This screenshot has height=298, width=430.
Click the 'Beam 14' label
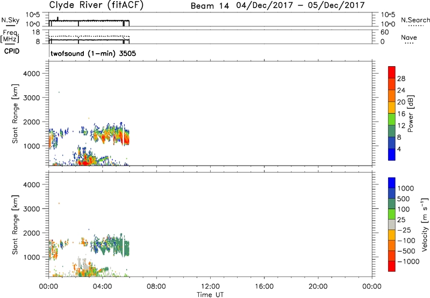click(210, 6)
